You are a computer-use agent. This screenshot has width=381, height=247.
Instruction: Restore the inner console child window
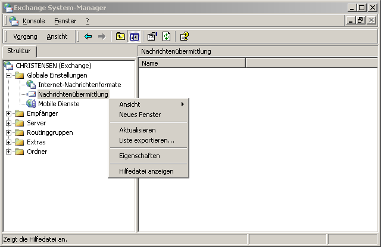point(361,20)
